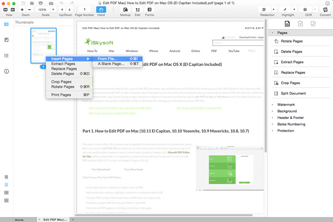The height and width of the screenshot is (222, 333).
Task: Click Crop Pages in right panel
Action: pos(300,83)
